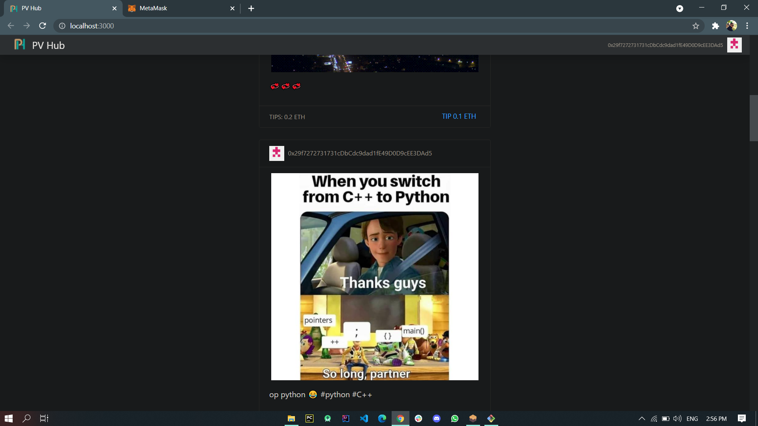The width and height of the screenshot is (758, 426).
Task: Bookmark this page with the star icon
Action: [696, 26]
